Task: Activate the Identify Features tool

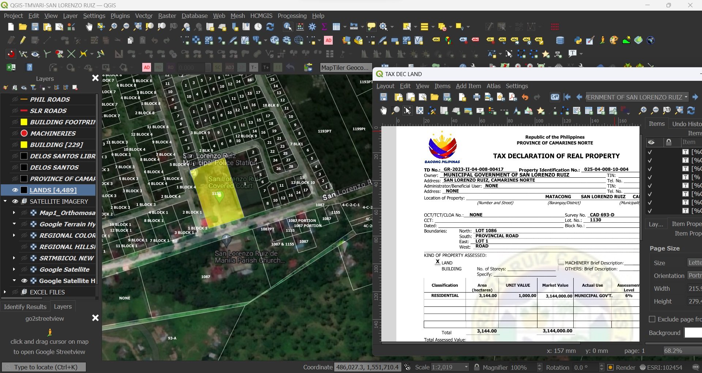Action: click(288, 27)
